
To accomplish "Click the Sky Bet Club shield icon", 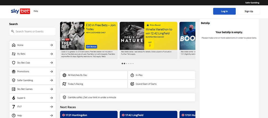I will (14, 63).
